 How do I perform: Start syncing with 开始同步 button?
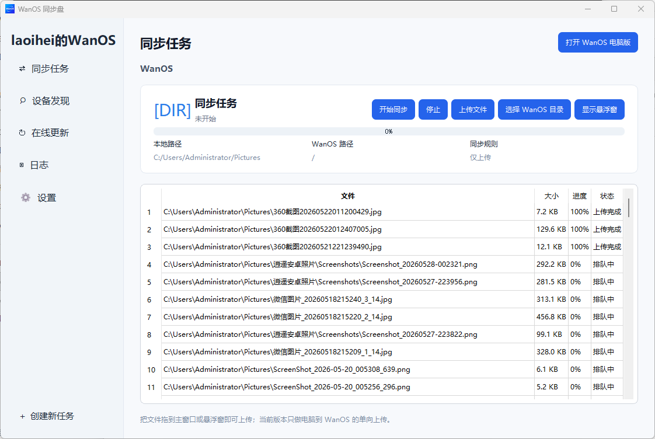pos(393,109)
